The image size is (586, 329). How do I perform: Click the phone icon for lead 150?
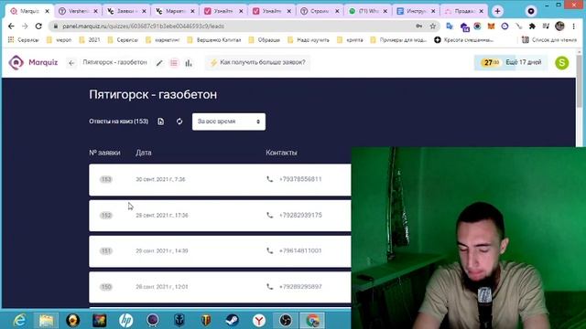[269, 286]
